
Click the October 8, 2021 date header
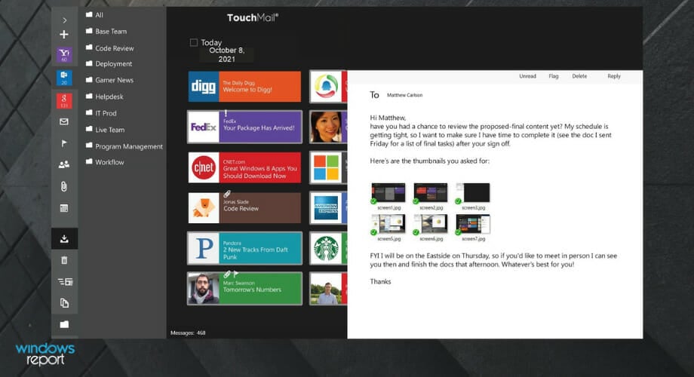226,54
